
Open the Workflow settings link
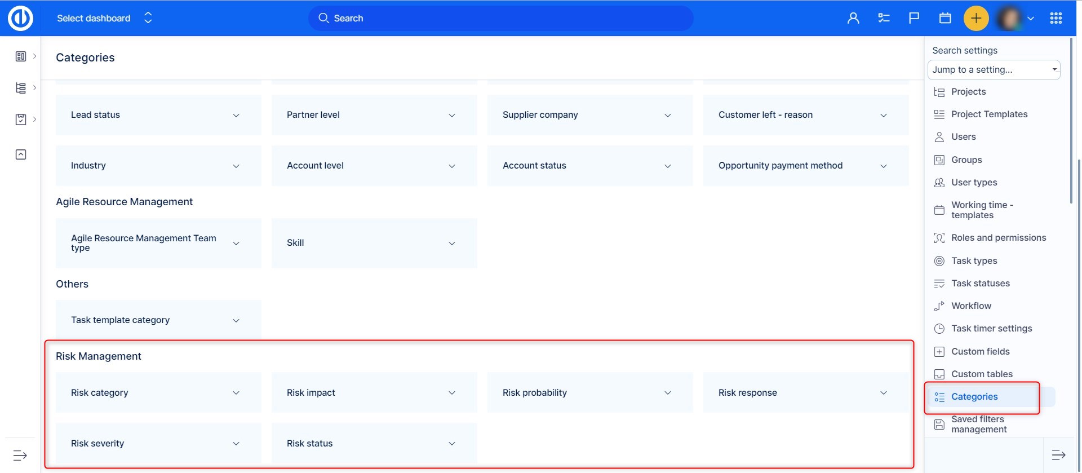tap(971, 306)
